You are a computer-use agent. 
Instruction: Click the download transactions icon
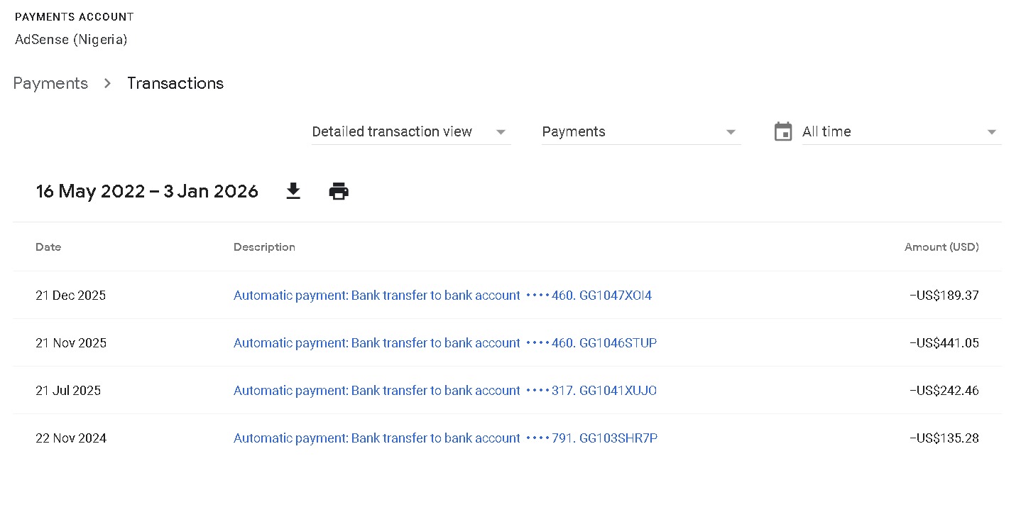tap(293, 191)
